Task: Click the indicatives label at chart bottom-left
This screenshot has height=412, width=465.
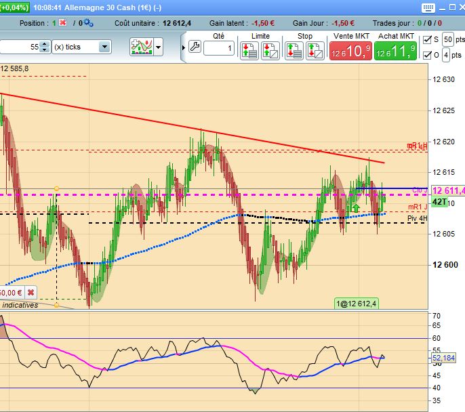Action: pyautogui.click(x=20, y=305)
